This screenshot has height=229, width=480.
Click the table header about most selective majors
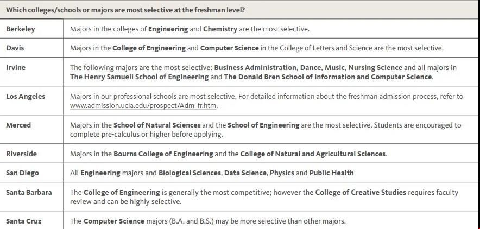(x=125, y=10)
